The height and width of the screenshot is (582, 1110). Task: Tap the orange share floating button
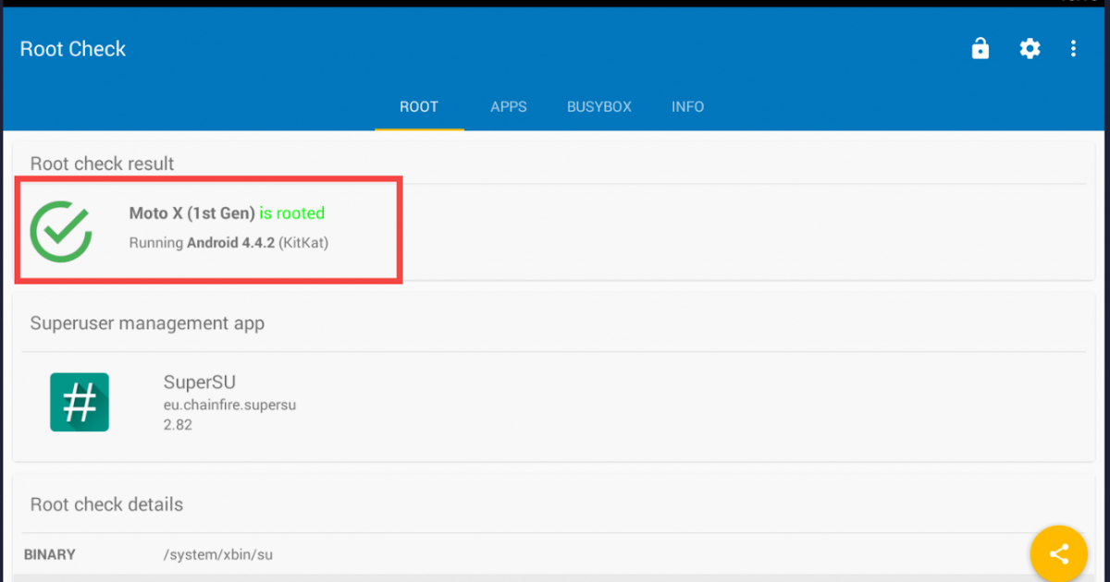(1060, 554)
